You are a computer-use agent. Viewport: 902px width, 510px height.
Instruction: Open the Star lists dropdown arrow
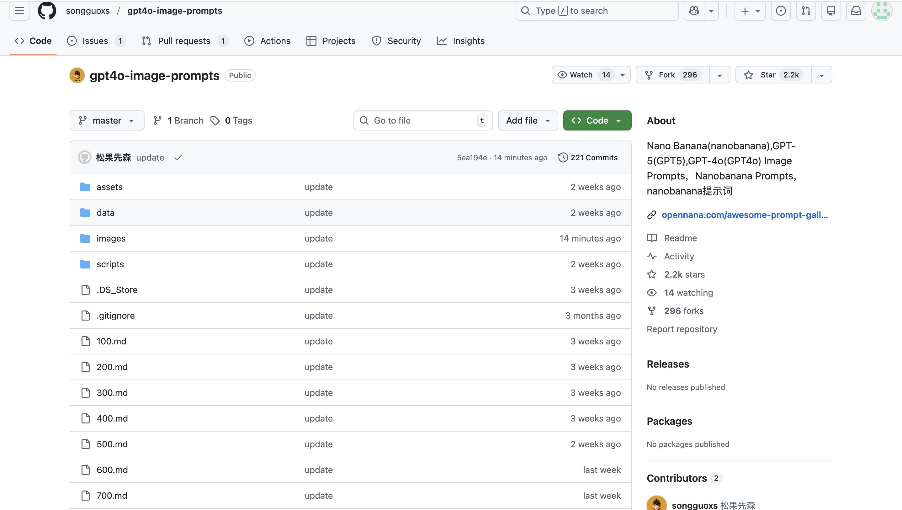(x=821, y=75)
